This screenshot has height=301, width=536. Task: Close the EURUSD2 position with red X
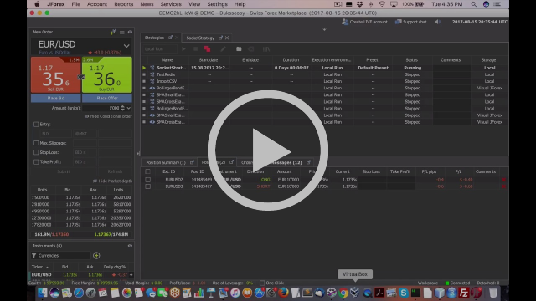pyautogui.click(x=503, y=180)
